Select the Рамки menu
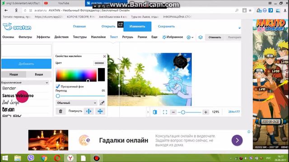 (142, 37)
